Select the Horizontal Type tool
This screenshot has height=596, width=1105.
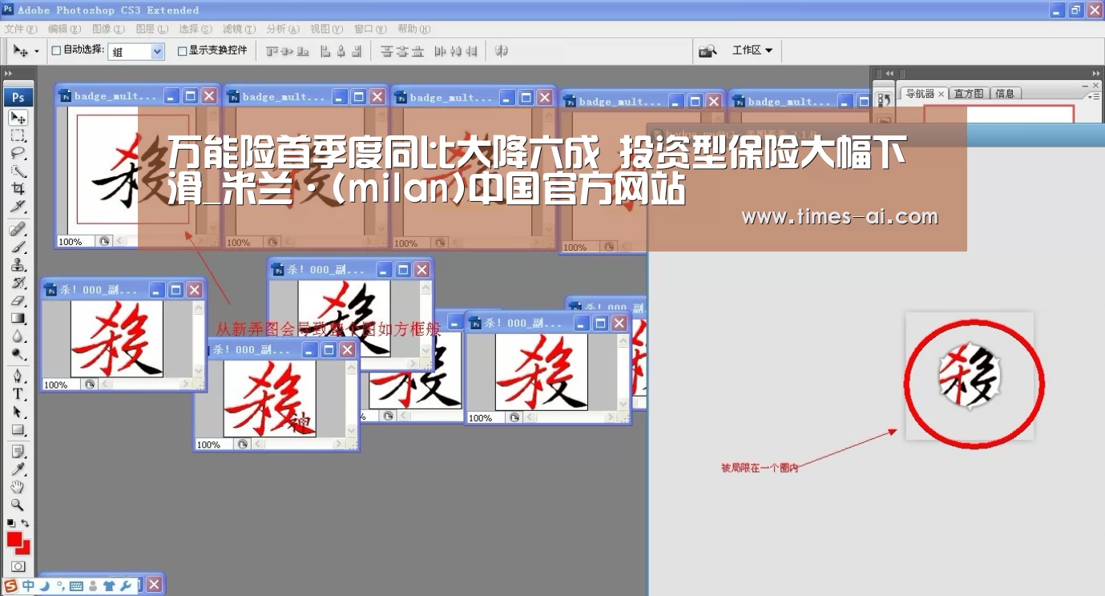[x=18, y=394]
